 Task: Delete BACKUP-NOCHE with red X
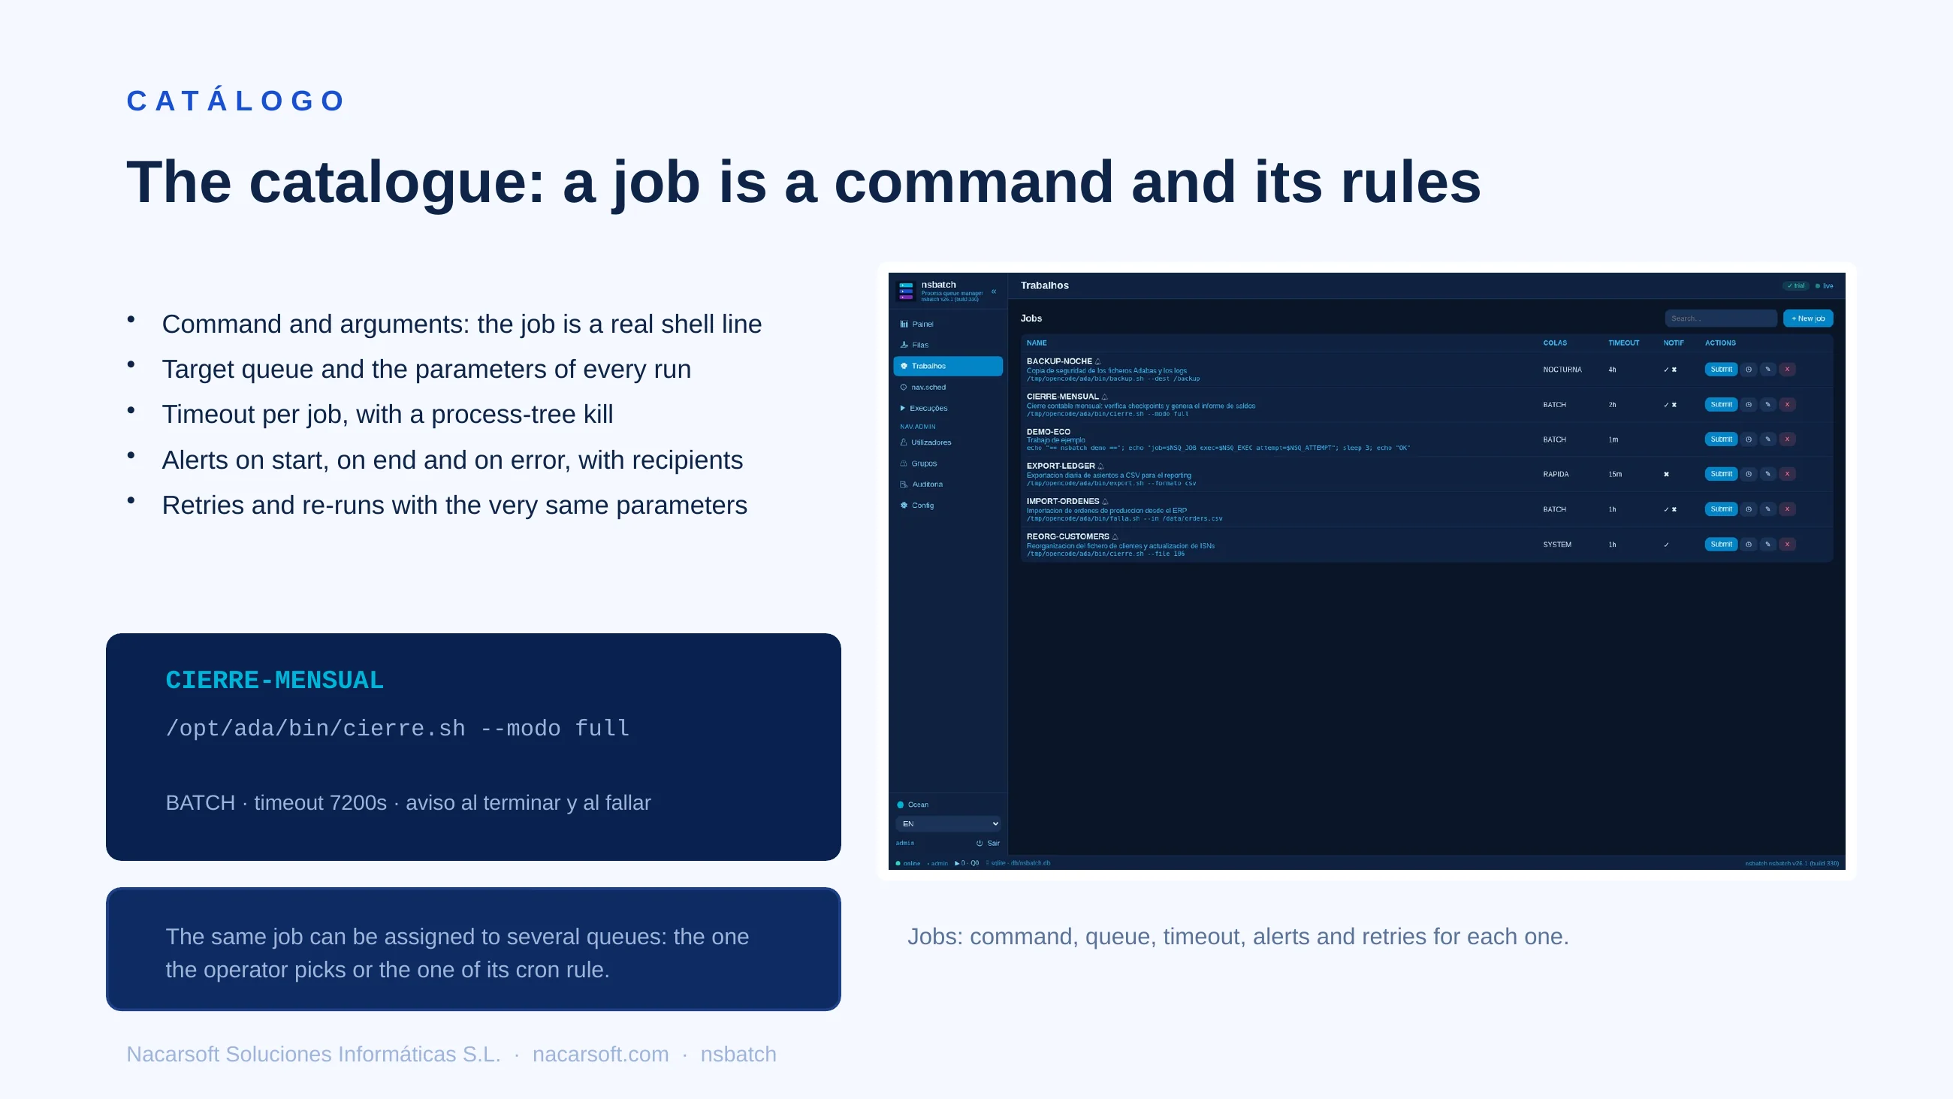1787,370
